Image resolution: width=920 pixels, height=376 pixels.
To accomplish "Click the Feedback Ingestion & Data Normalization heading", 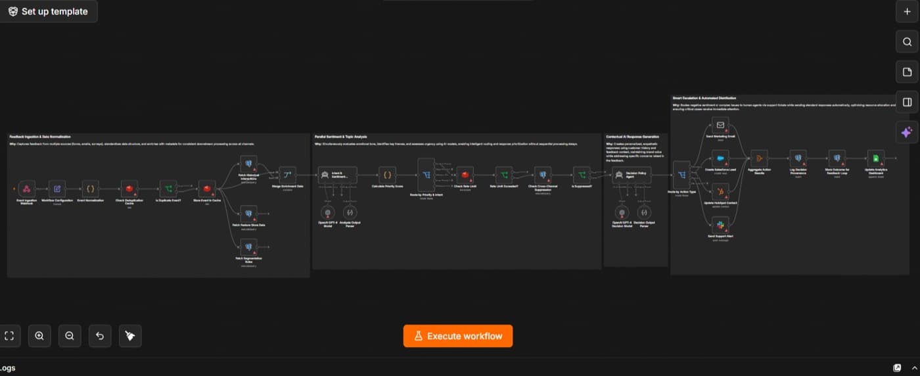I will click(x=40, y=137).
